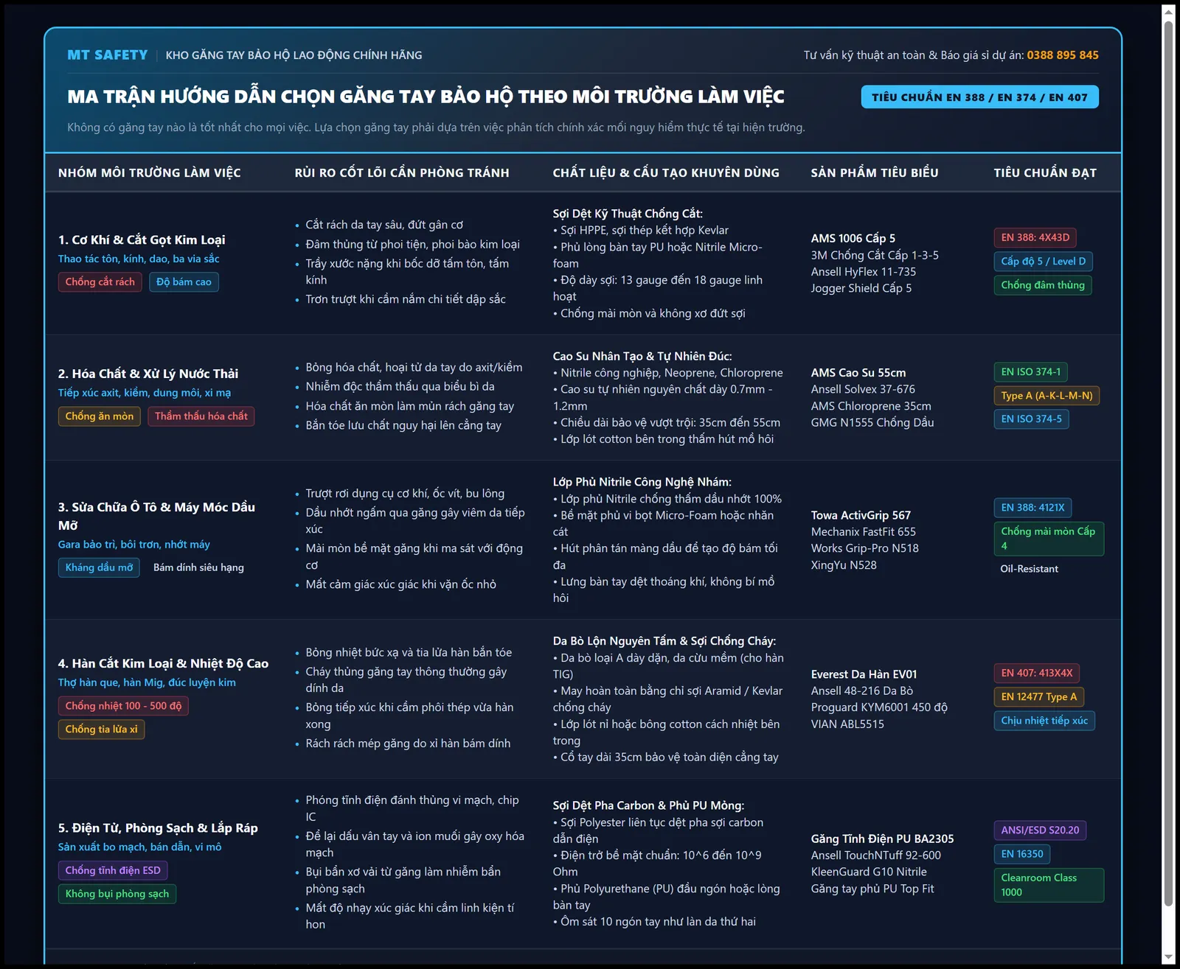Viewport: 1180px width, 969px height.
Task: Click the EN 388: 4X43D standard badge
Action: (1035, 237)
